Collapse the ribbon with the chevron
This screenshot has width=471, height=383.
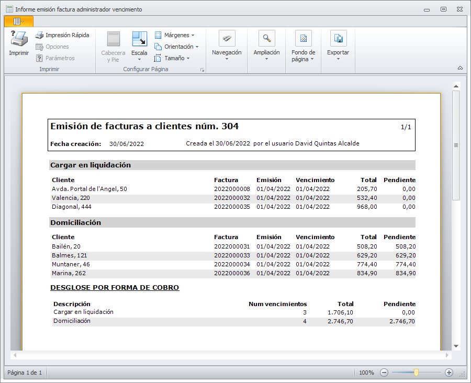460,68
